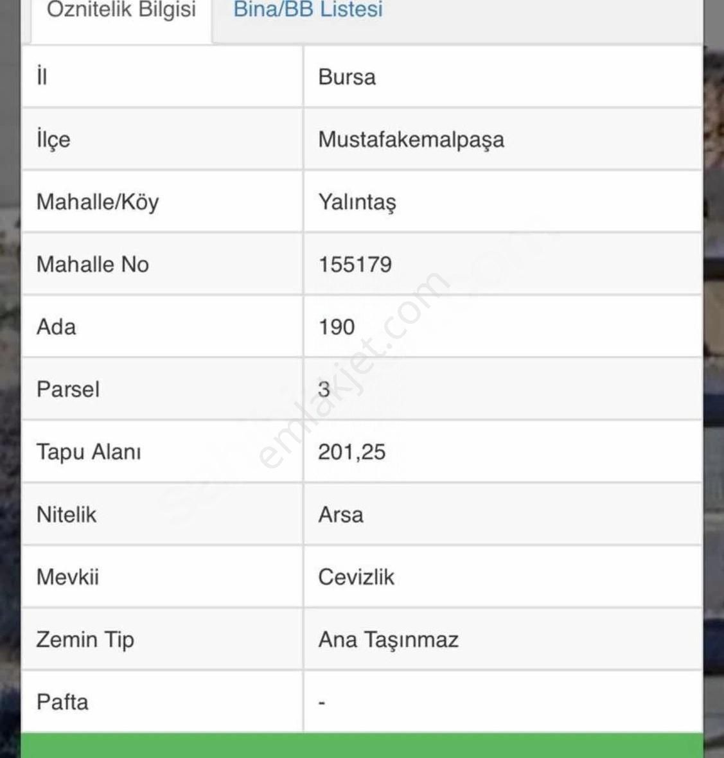The image size is (724, 758).
Task: Select the Öznitelik Bilgisi tab
Action: [x=121, y=11]
